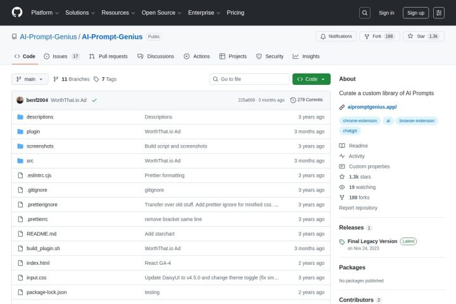Click the link icon beside aipromptgenius.app
This screenshot has width=456, height=304.
pyautogui.click(x=342, y=107)
